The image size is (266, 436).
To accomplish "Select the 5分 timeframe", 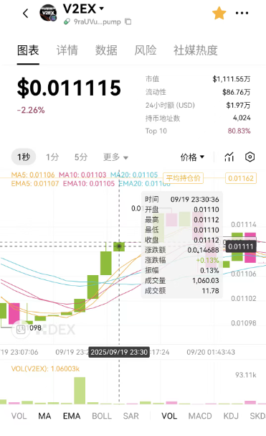I will coord(81,157).
